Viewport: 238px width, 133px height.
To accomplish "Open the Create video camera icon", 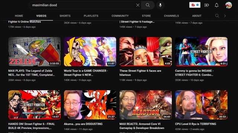I will (207, 5).
